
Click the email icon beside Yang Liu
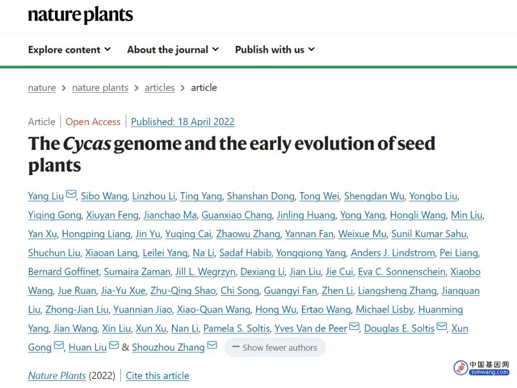tap(71, 194)
